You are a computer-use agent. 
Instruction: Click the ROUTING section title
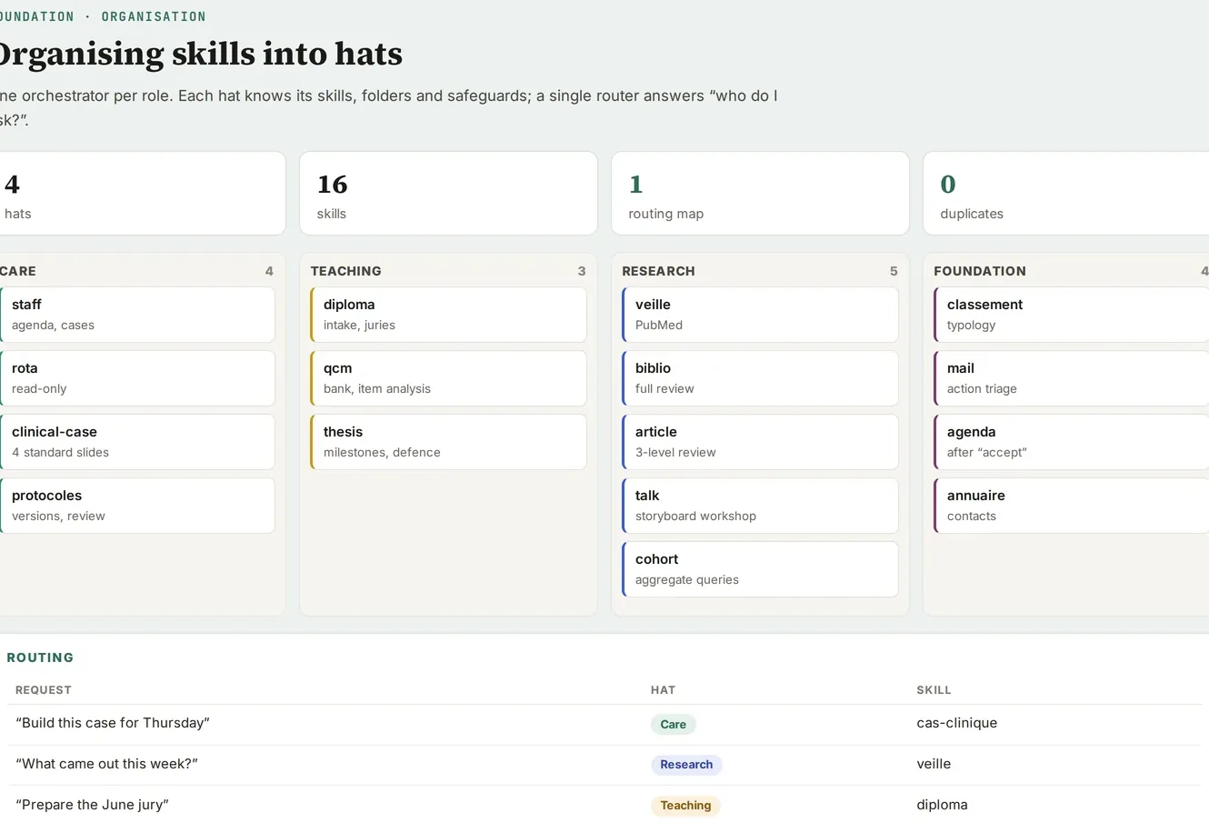tap(40, 657)
